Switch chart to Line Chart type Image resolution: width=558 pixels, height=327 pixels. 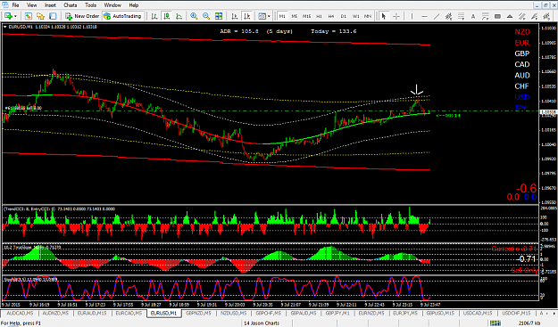pyautogui.click(x=179, y=16)
